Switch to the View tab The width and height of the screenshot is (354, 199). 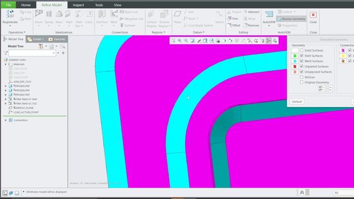point(118,5)
